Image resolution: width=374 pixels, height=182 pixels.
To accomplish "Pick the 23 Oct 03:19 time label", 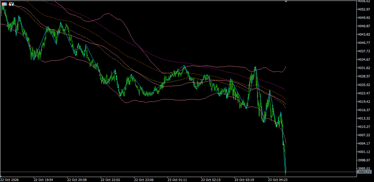I will 244,180.
